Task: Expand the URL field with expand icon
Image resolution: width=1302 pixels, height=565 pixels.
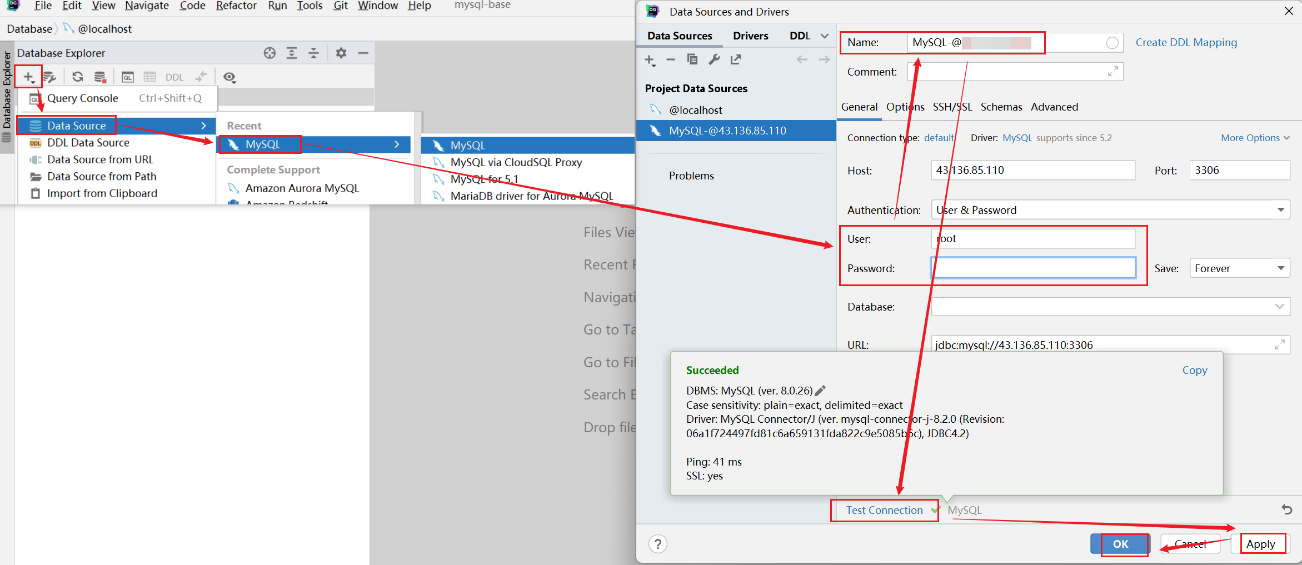Action: 1280,344
